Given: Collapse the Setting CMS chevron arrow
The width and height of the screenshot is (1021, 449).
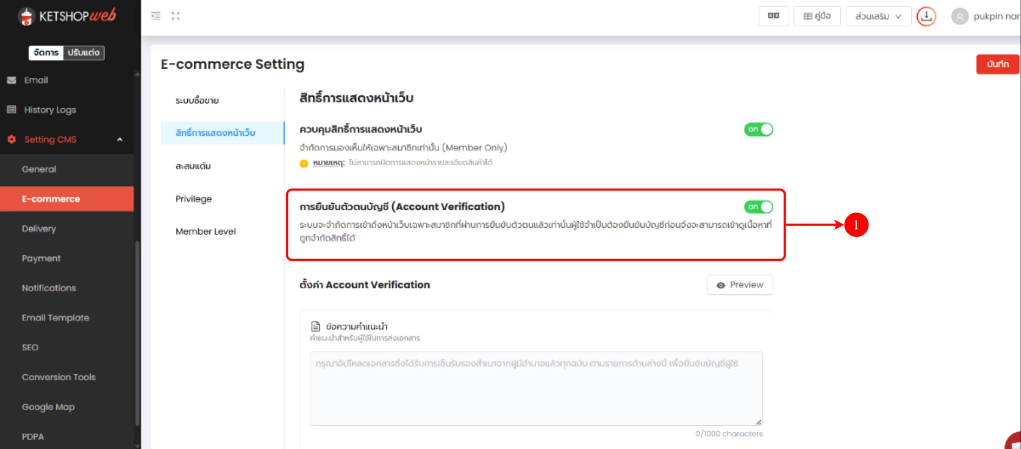Looking at the screenshot, I should (120, 140).
